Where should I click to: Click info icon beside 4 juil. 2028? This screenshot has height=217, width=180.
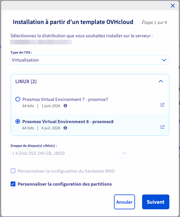[x=65, y=128]
